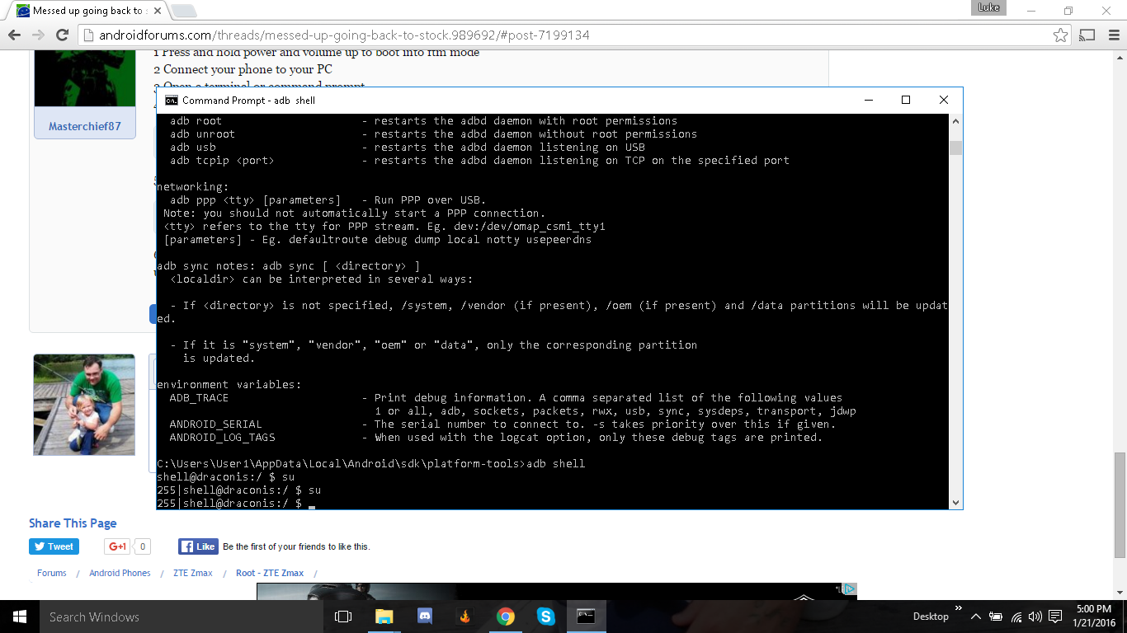The width and height of the screenshot is (1127, 633).
Task: Click the Command Prompt scrollbar down arrow
Action: [955, 502]
